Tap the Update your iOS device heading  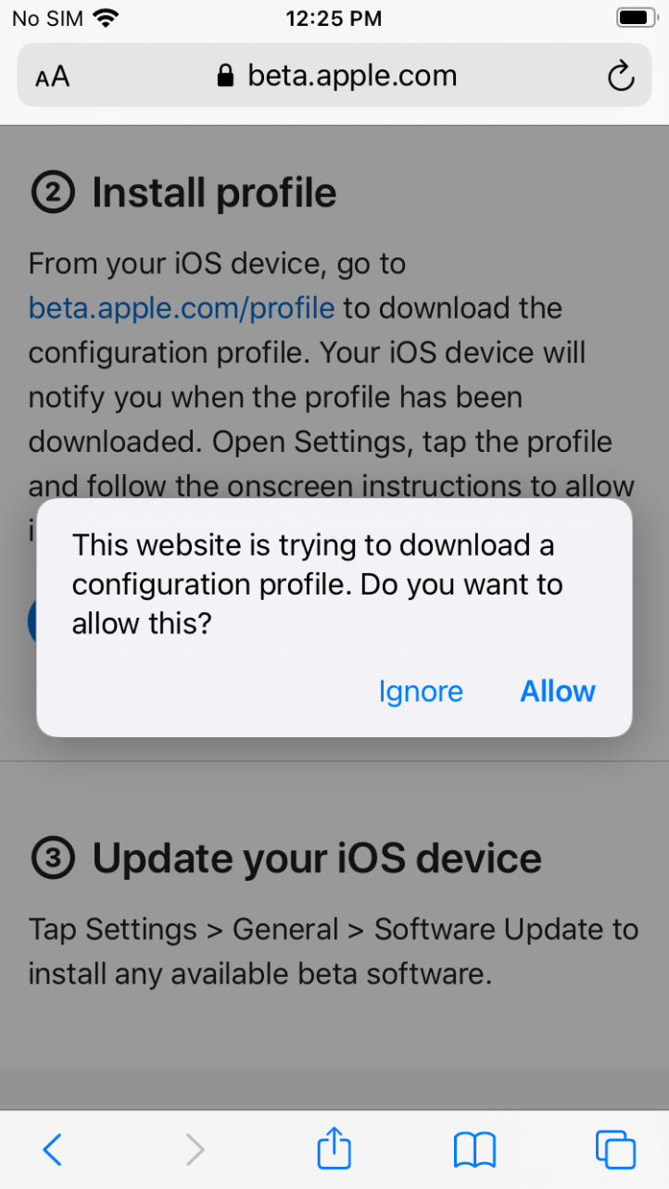click(317, 859)
